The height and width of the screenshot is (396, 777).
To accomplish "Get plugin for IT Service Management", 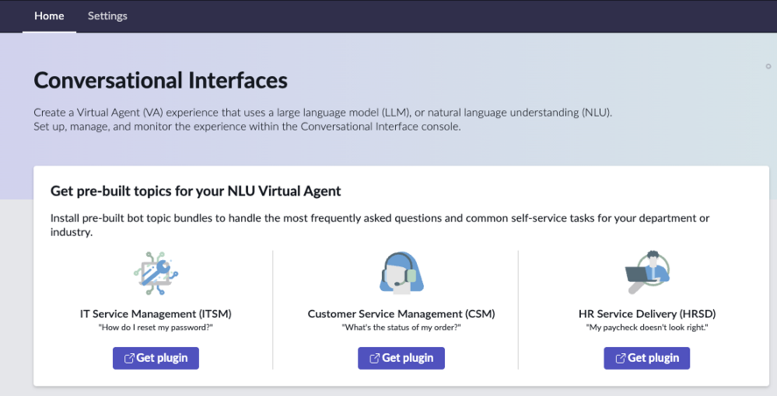I will (156, 357).
